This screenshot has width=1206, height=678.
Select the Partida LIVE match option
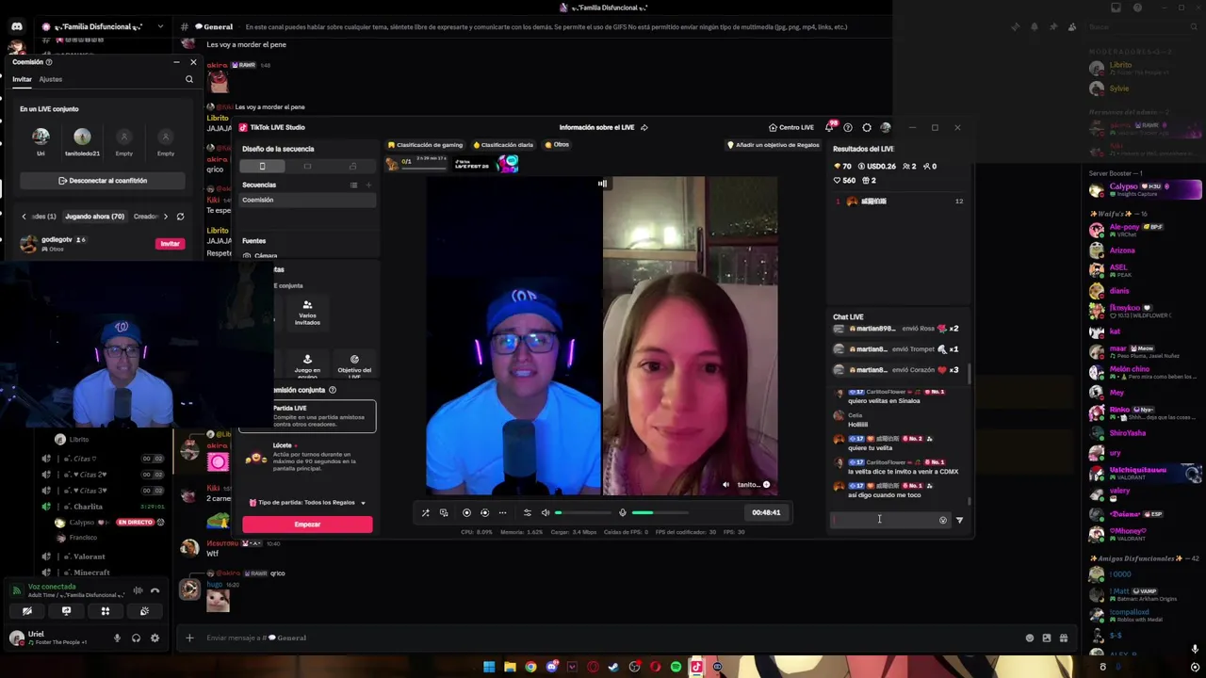pos(308,416)
